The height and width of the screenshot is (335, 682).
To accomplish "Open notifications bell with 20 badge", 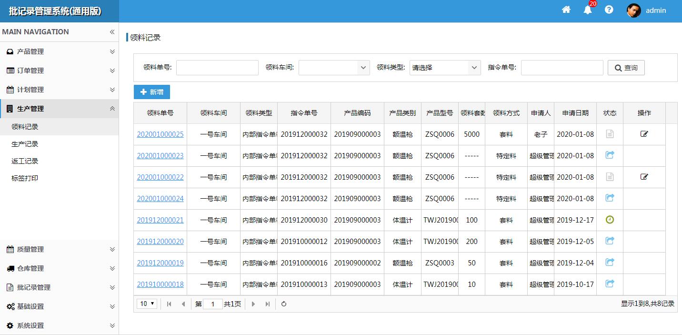I will 588,10.
